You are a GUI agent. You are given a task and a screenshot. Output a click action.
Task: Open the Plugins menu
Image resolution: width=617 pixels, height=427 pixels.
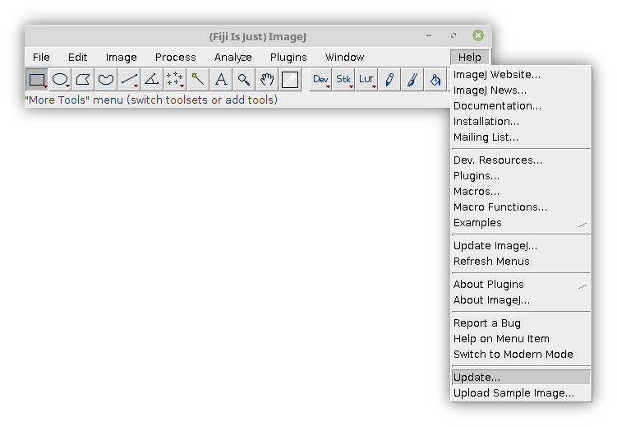click(x=288, y=57)
